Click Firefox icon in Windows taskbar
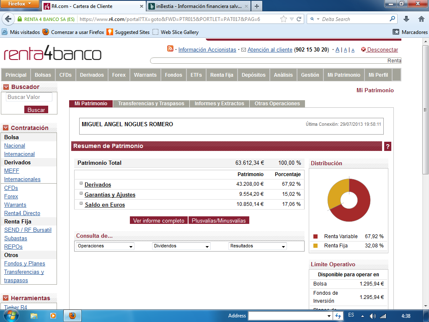Viewport: 429px width, 322px height. 72,315
